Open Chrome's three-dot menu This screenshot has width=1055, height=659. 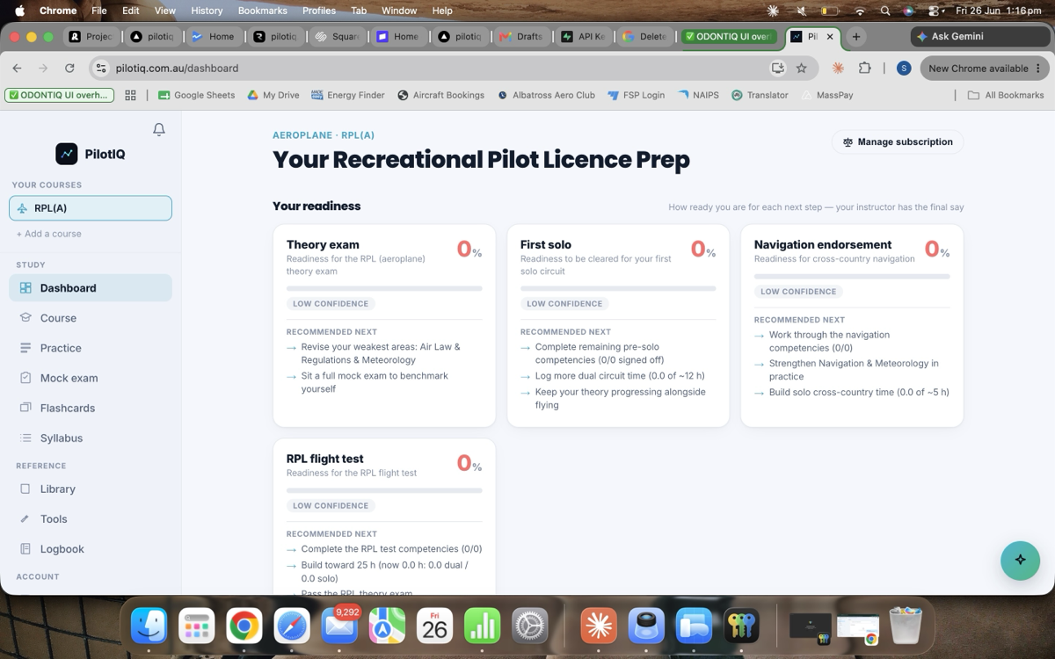click(x=1038, y=68)
